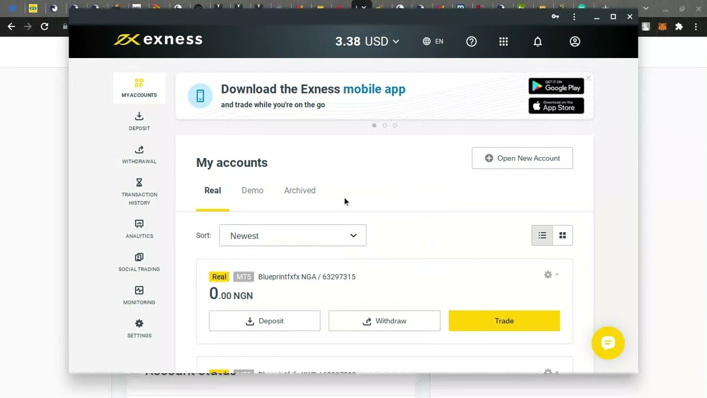Open the user profile icon
Image resolution: width=707 pixels, height=398 pixels.
(575, 41)
